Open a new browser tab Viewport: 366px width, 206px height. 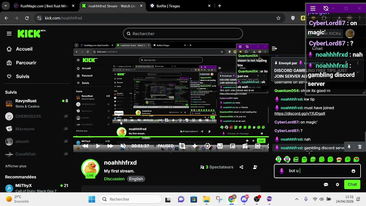point(219,6)
